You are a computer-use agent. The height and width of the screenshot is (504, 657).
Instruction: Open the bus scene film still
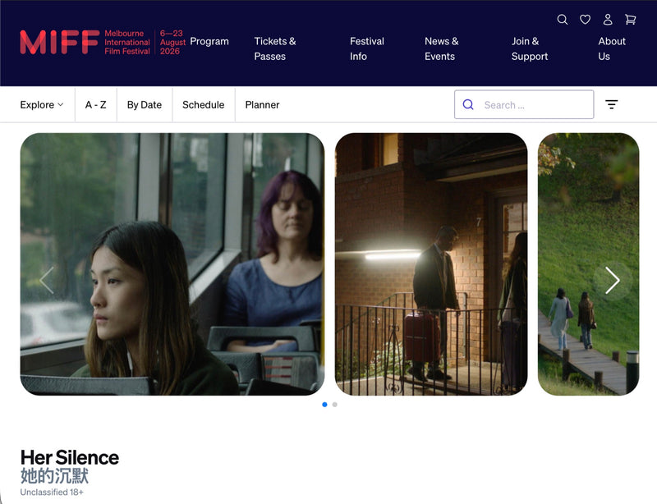pos(172,264)
